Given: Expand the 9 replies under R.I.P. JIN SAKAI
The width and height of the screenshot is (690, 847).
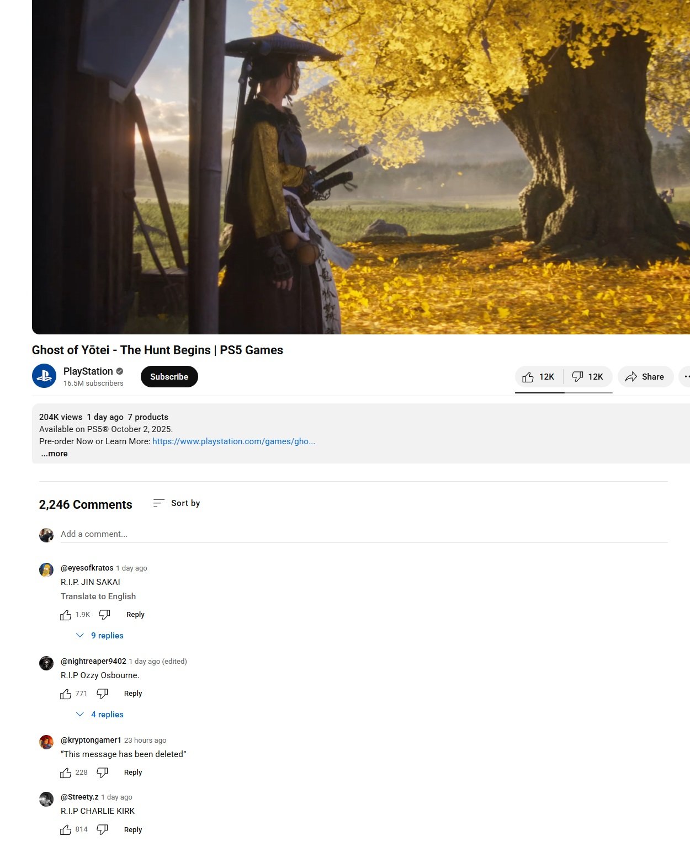Looking at the screenshot, I should (100, 635).
